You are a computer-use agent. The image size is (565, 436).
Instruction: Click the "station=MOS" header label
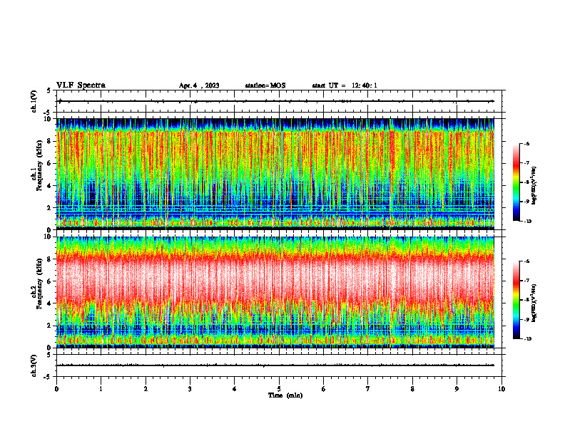265,85
